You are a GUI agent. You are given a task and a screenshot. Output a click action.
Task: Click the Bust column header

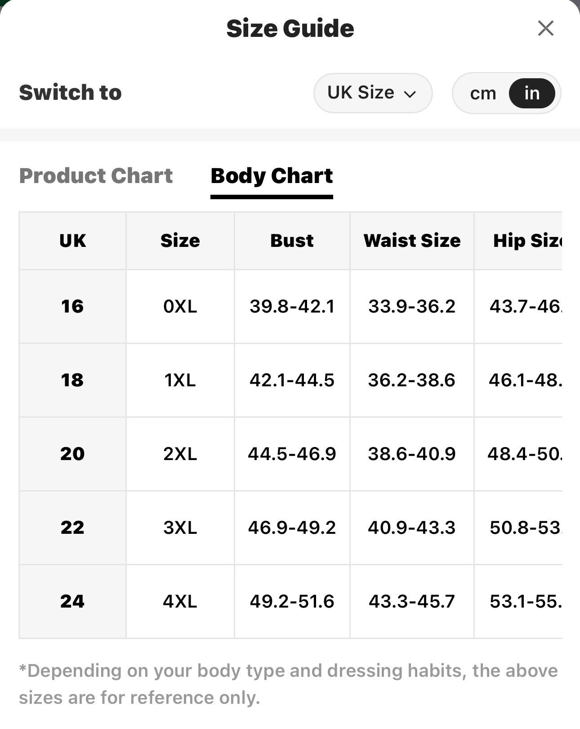click(292, 241)
